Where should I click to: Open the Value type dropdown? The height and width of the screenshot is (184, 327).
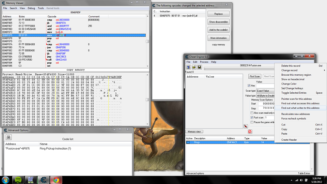coord(266,96)
